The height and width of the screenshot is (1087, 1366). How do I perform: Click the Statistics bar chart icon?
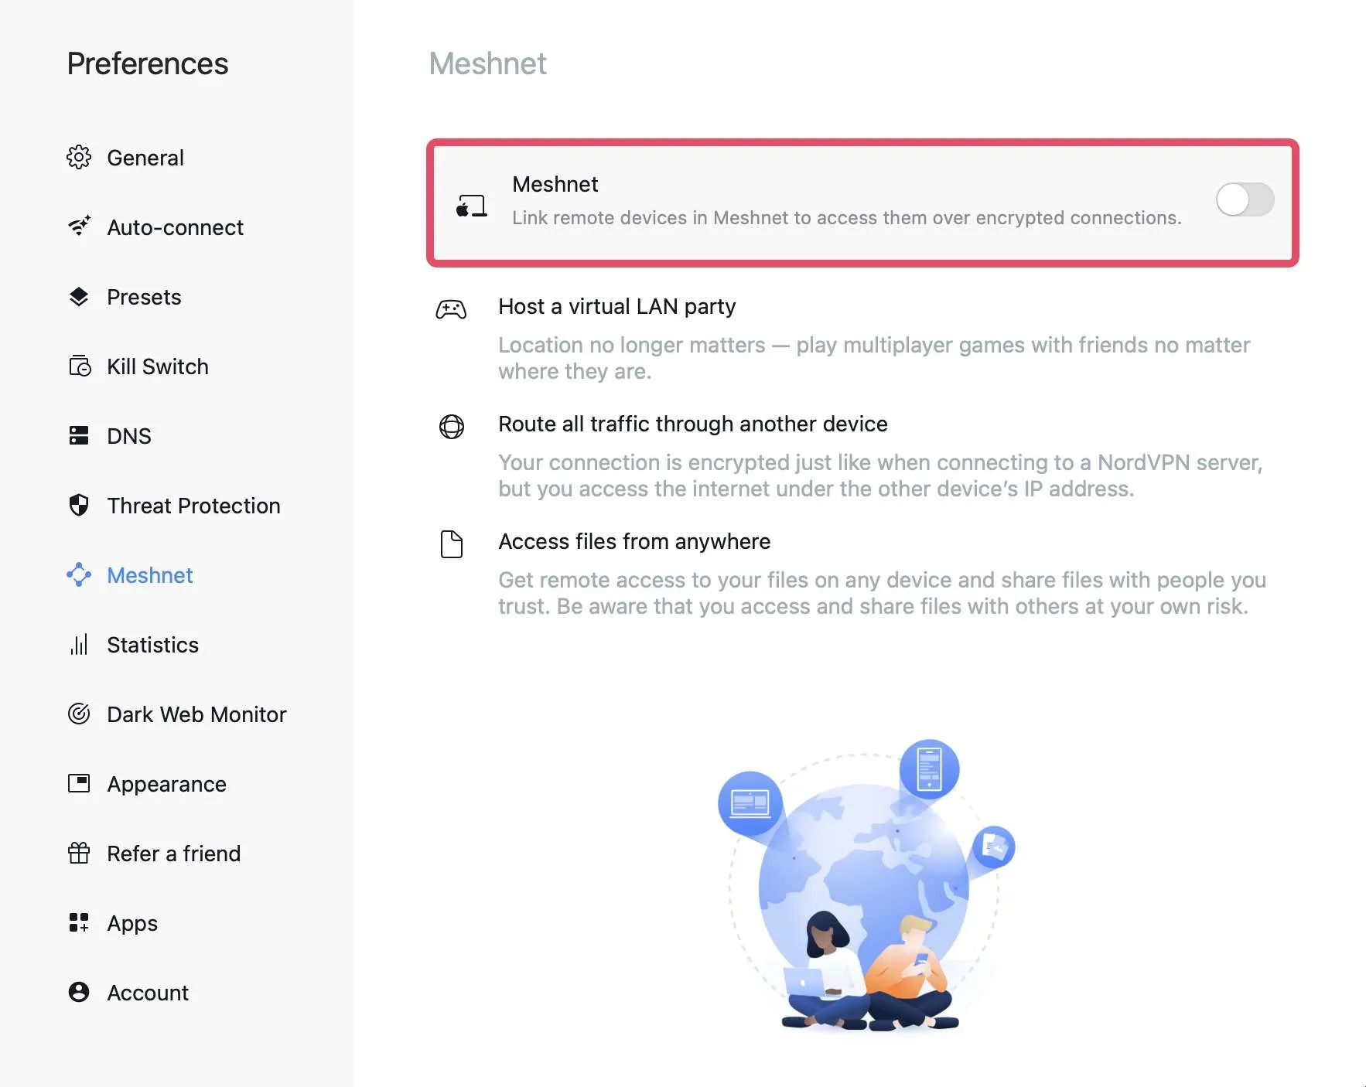(x=79, y=645)
